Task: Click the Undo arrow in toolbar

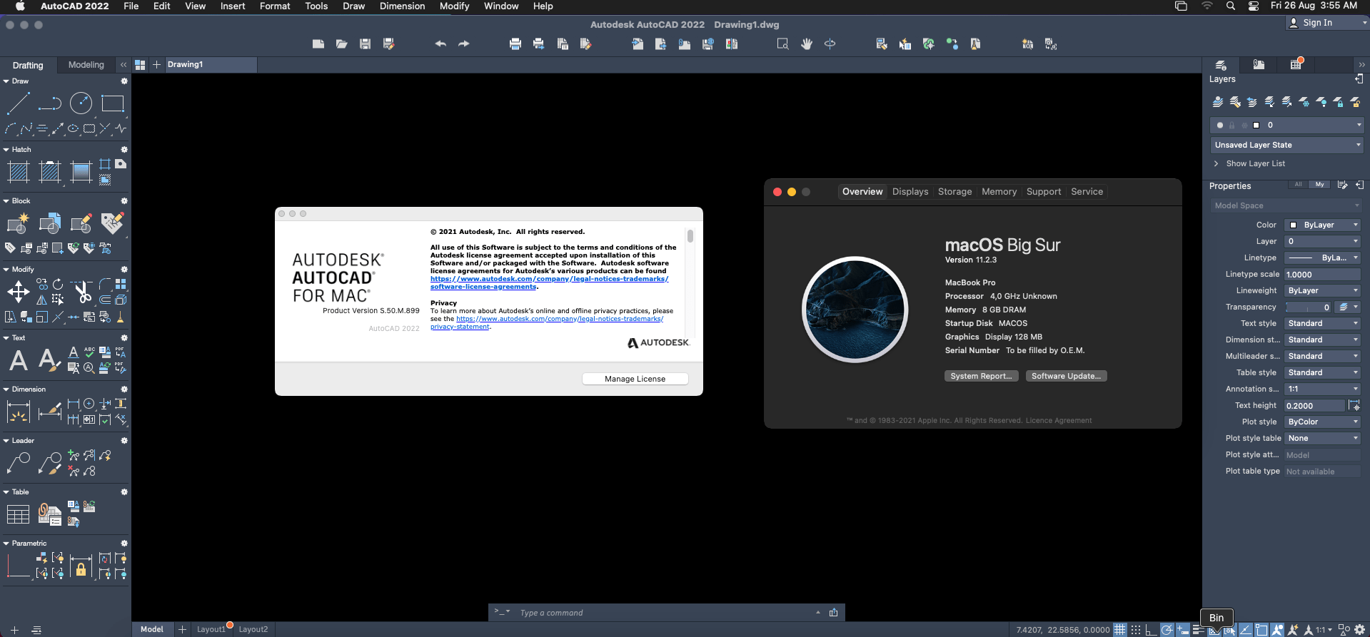Action: [x=440, y=44]
